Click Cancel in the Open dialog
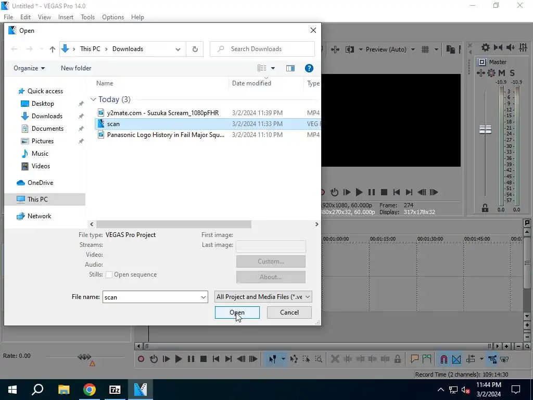 (x=289, y=312)
